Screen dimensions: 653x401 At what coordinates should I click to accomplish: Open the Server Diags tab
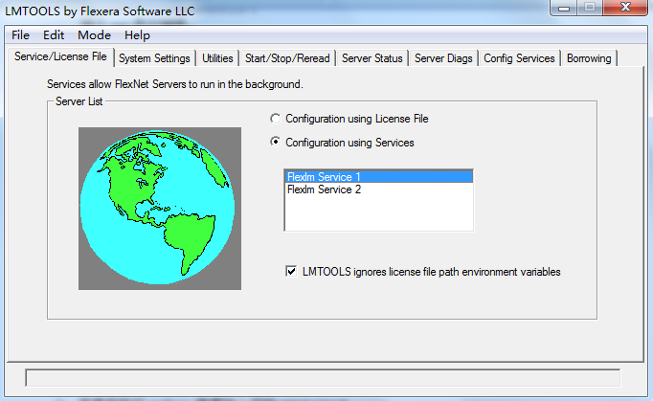click(443, 58)
